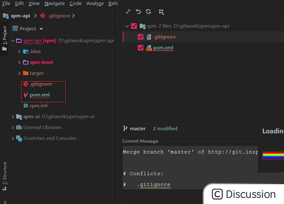Viewport: 284px width, 204px height.
Task: Open the Group By grid icon
Action: [161, 12]
